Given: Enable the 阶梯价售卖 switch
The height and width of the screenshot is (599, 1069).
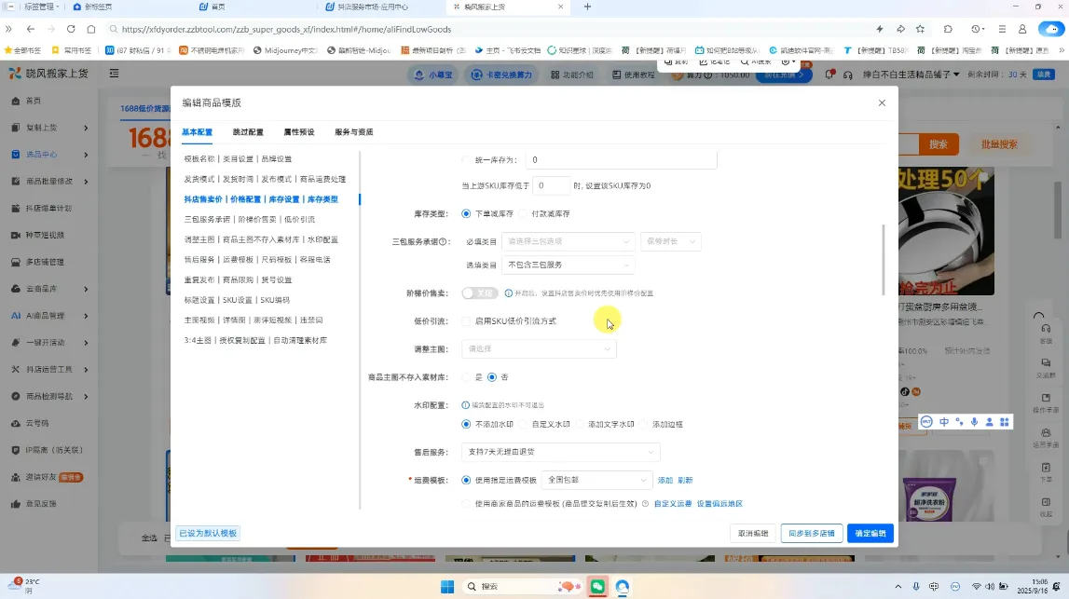Looking at the screenshot, I should coord(480,293).
